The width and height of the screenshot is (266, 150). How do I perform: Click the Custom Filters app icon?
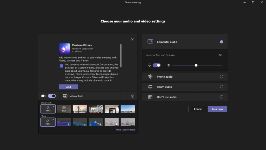[x=64, y=49]
